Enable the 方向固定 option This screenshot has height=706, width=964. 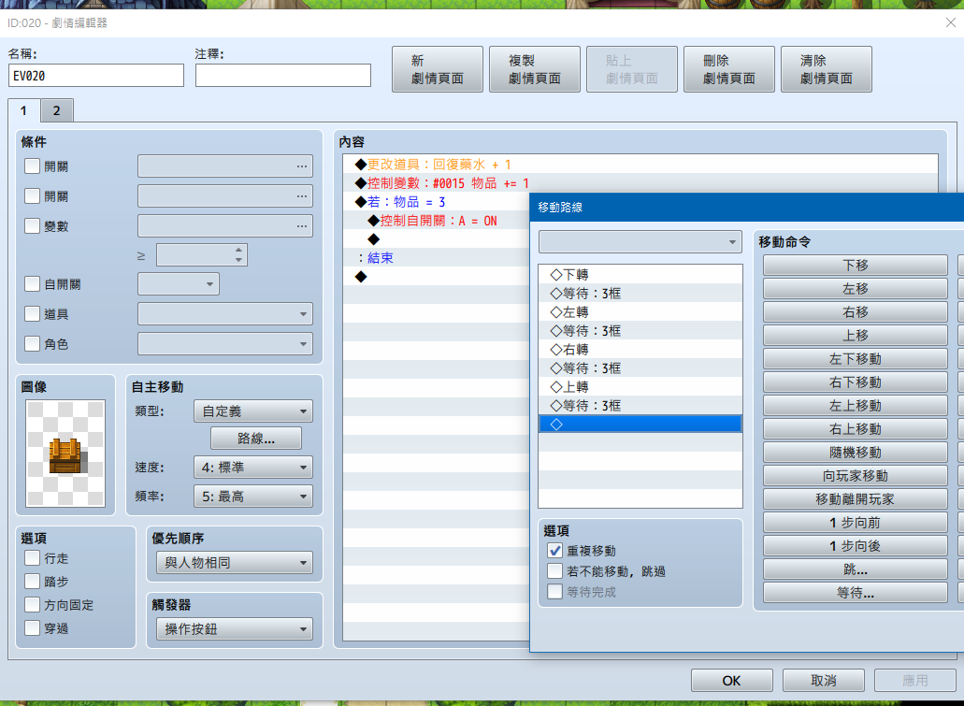click(32, 604)
